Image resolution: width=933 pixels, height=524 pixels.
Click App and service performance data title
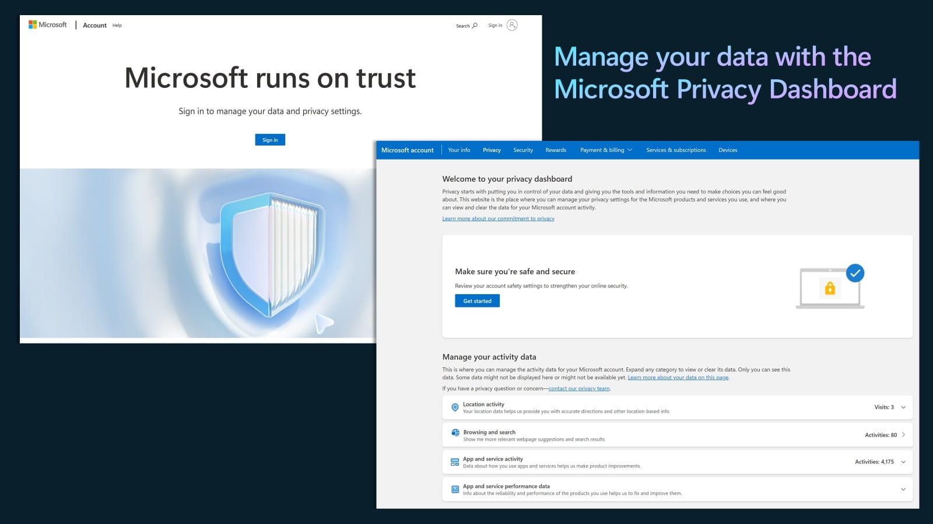506,486
